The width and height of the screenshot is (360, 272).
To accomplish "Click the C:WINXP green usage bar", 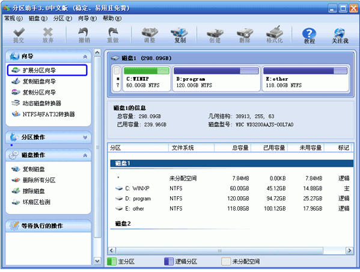I will [x=146, y=71].
